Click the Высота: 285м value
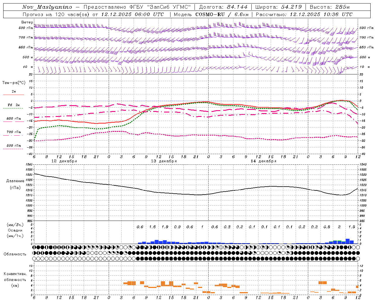 tap(330, 7)
